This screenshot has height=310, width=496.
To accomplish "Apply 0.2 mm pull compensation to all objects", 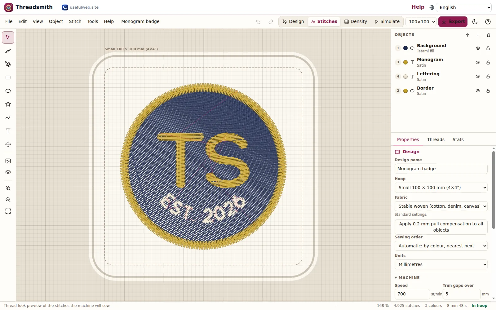I will click(x=441, y=227).
